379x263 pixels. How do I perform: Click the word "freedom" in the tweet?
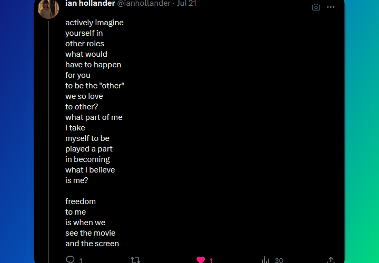click(x=81, y=201)
